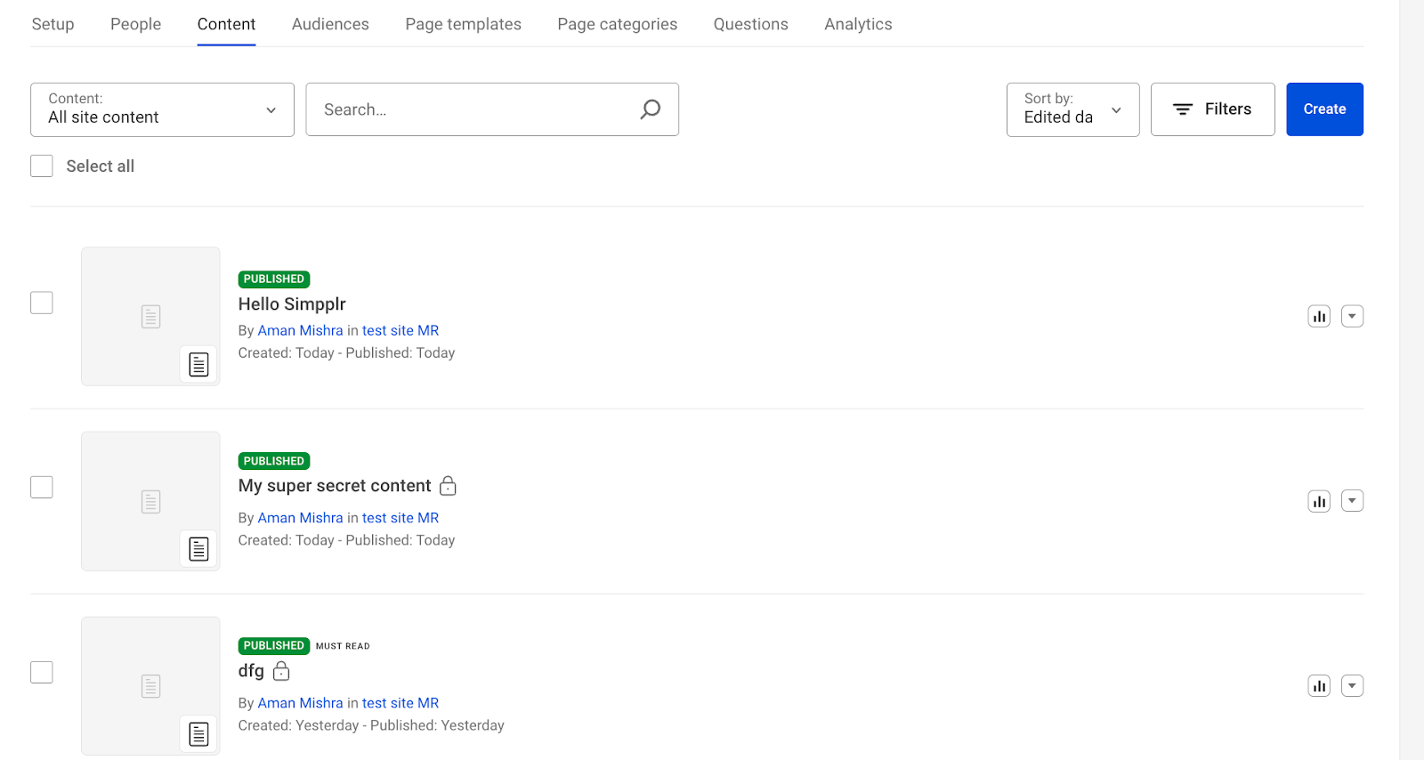Expand the Content: All site content dropdown

tap(162, 109)
